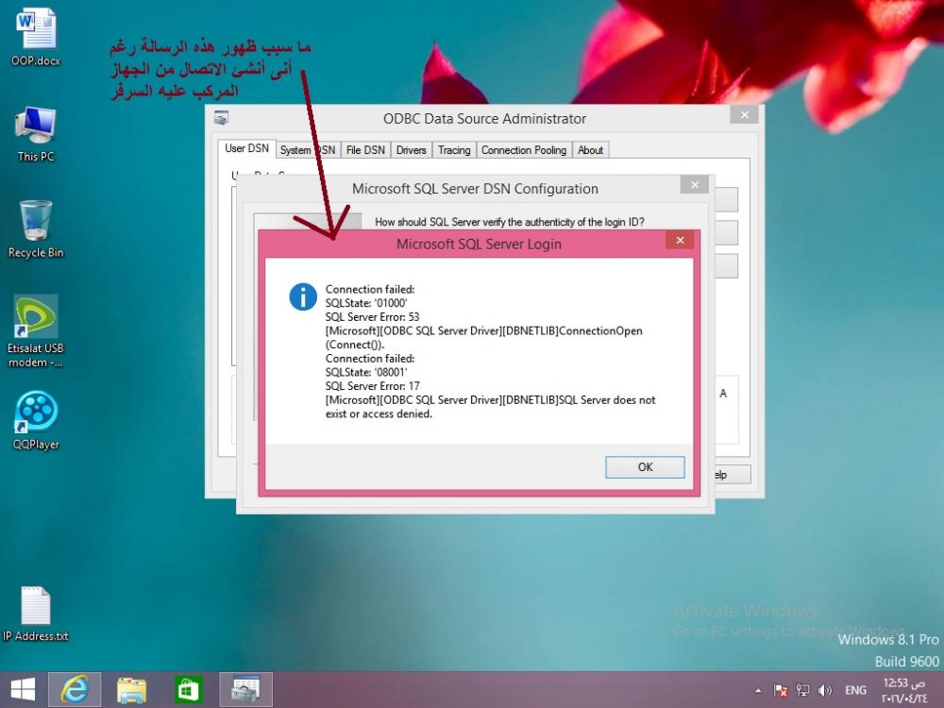This screenshot has width=944, height=708.
Task: Open the Action Center flag icon
Action: (781, 691)
